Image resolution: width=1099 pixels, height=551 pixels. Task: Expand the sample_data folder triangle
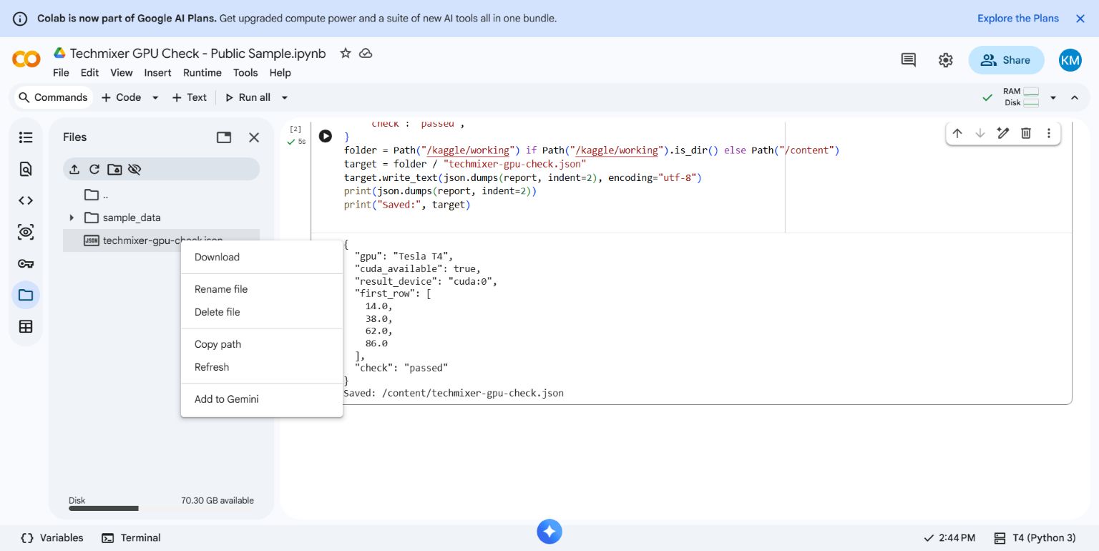tap(72, 218)
